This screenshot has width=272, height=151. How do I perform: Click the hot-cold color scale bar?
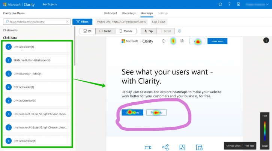(265, 131)
